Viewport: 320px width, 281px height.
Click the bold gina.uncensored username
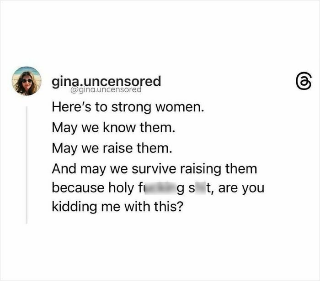107,81
